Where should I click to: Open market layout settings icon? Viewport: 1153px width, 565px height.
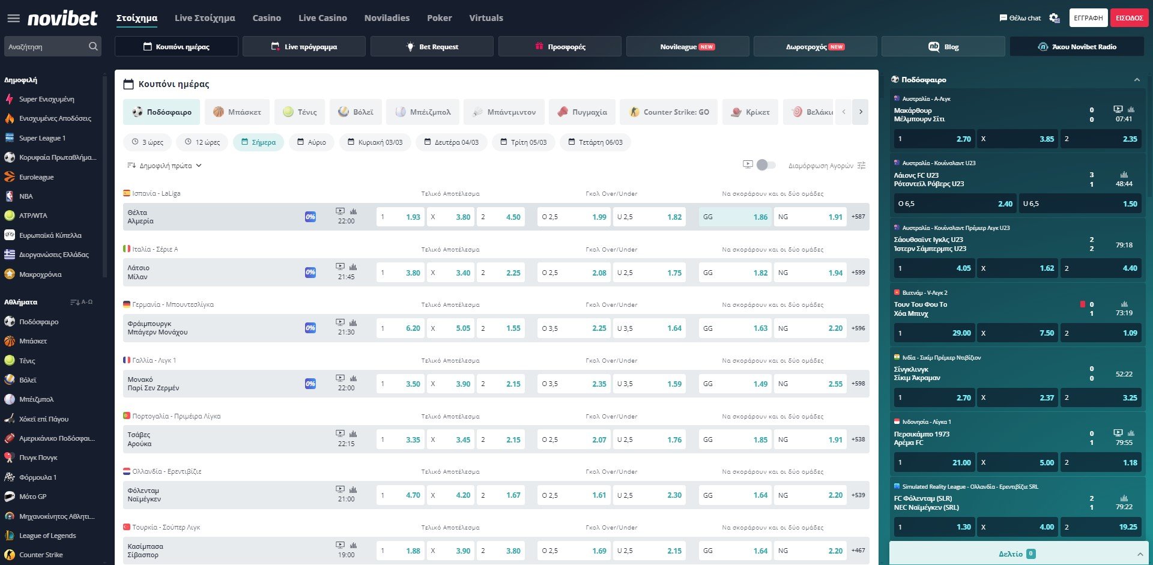pyautogui.click(x=862, y=166)
